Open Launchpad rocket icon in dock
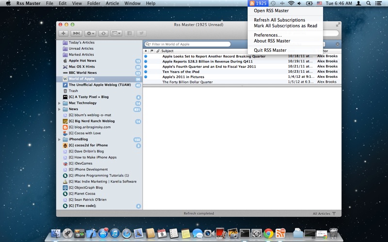The width and height of the screenshot is (388, 242). (67, 233)
